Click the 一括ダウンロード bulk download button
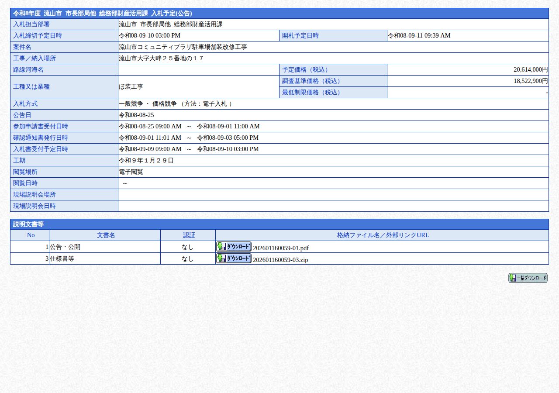 coord(528,278)
